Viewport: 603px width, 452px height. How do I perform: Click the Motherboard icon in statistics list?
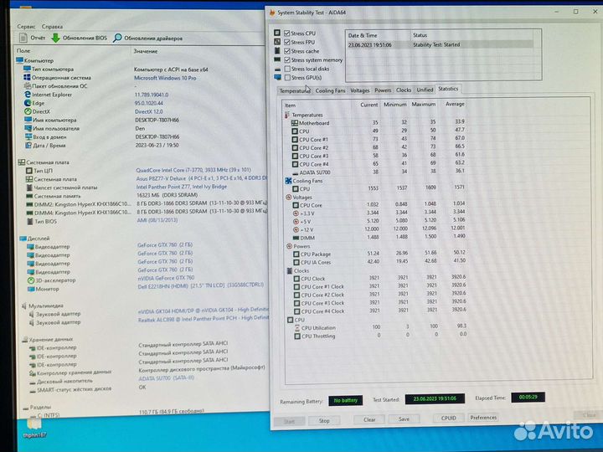click(x=295, y=123)
